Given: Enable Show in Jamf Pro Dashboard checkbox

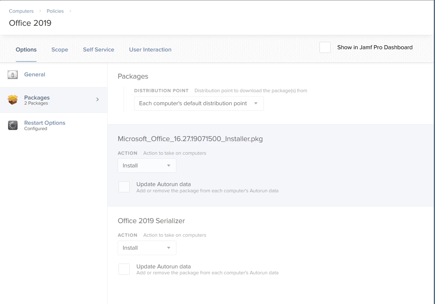Looking at the screenshot, I should coord(325,47).
